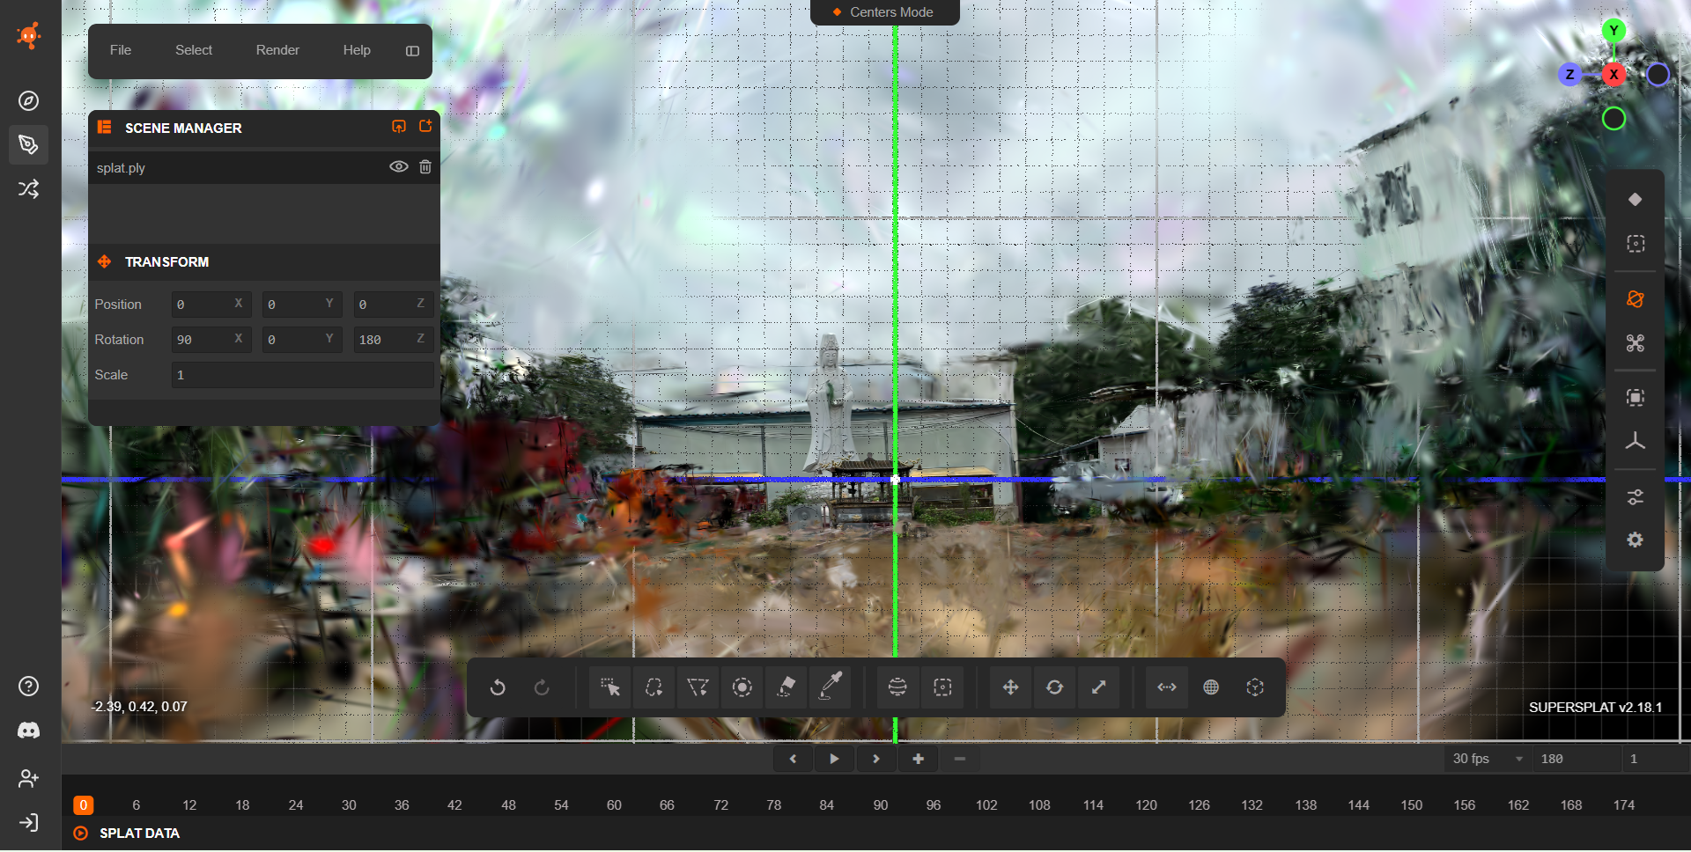The image size is (1691, 852).
Task: Open the Help menu
Action: point(357,50)
